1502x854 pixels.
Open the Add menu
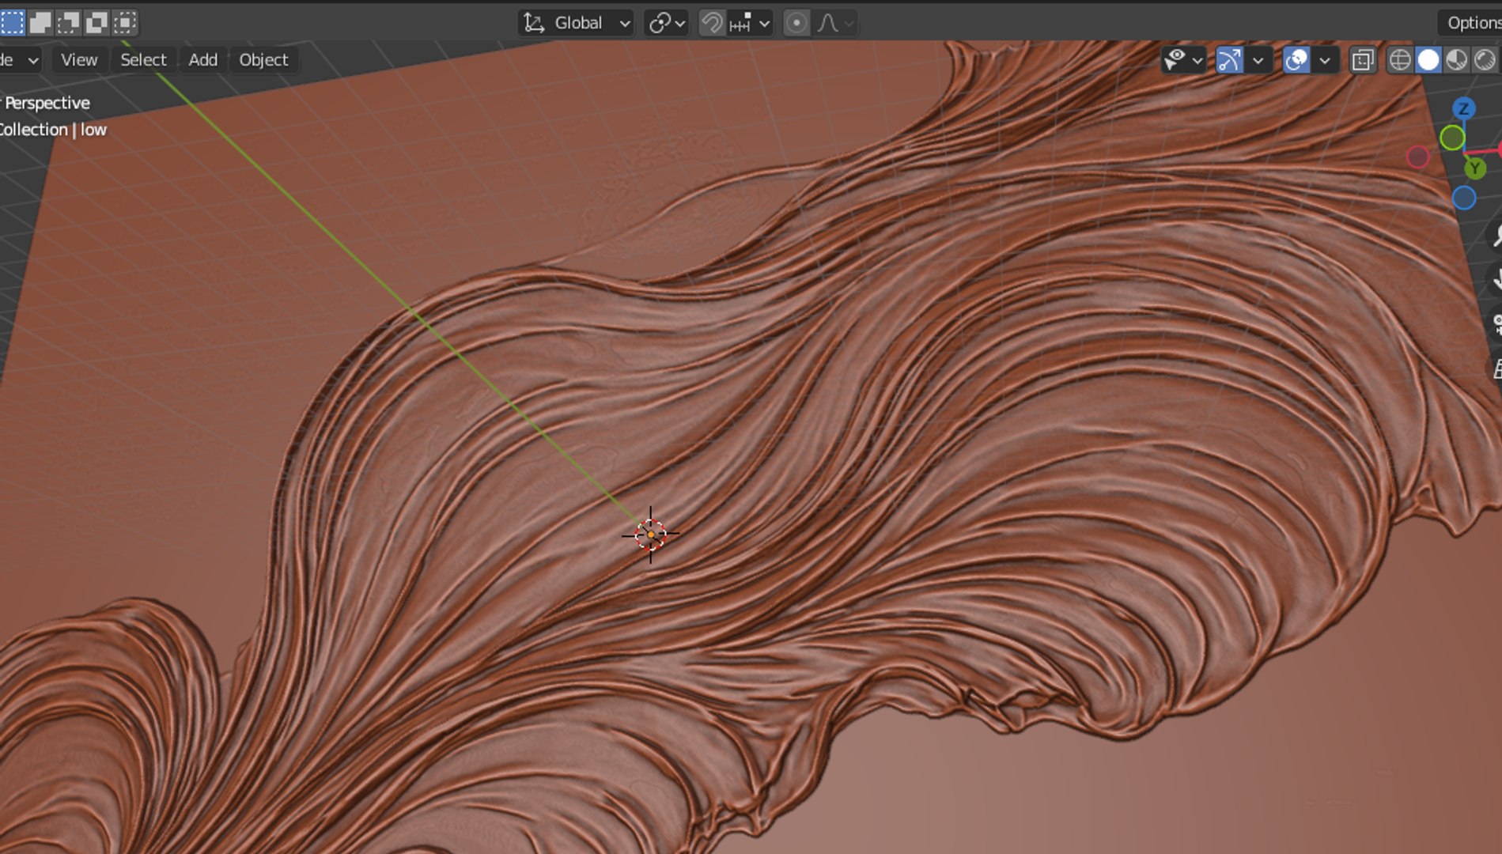pyautogui.click(x=202, y=60)
